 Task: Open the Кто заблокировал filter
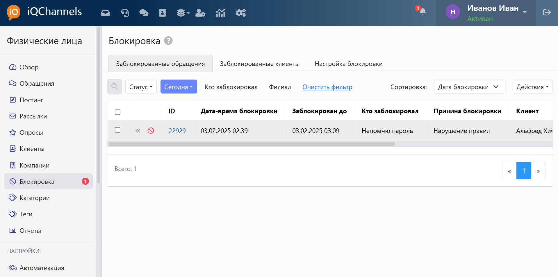click(x=231, y=87)
